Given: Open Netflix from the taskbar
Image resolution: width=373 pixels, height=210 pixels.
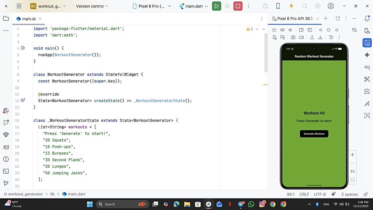Looking at the screenshot, I should click(x=230, y=204).
